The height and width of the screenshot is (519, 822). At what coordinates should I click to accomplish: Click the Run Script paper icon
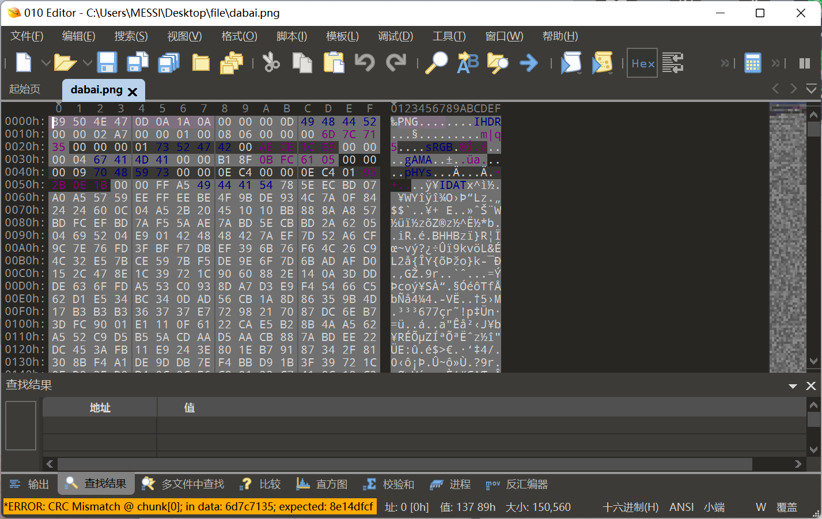(571, 62)
